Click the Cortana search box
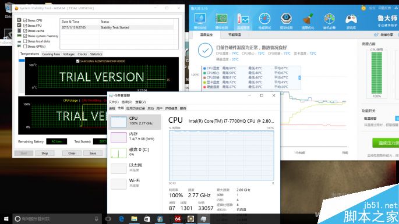The height and width of the screenshot is (224, 399). (57, 219)
